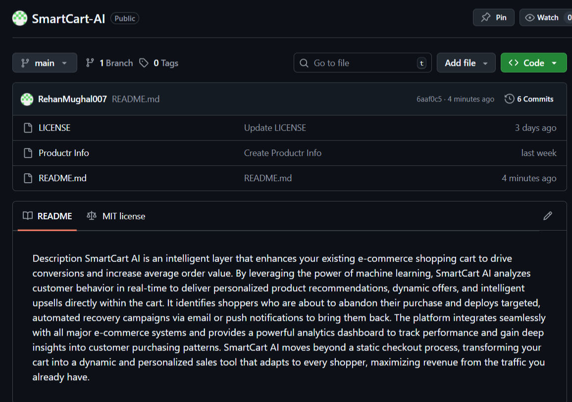Open commit history via clock icon
The image size is (572, 402).
[509, 99]
